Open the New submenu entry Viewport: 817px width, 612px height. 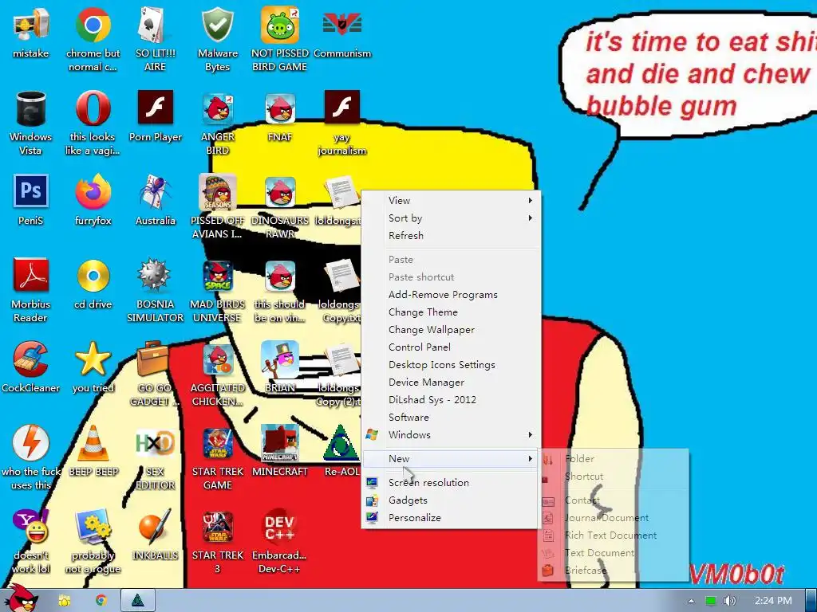point(451,458)
